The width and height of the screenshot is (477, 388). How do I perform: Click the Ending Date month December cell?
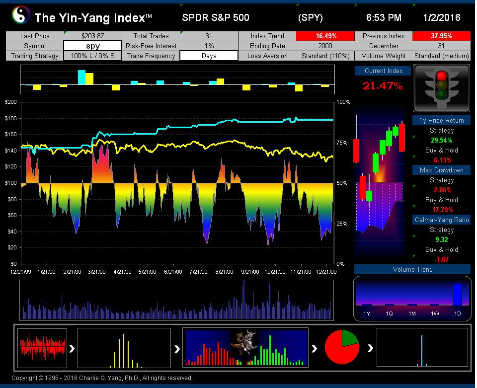tap(384, 46)
